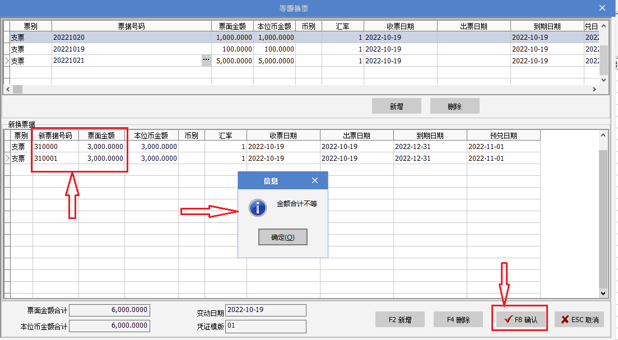Screen dimensions: 618x340
Task: Click the 票据号码 column header
Action: pos(132,26)
